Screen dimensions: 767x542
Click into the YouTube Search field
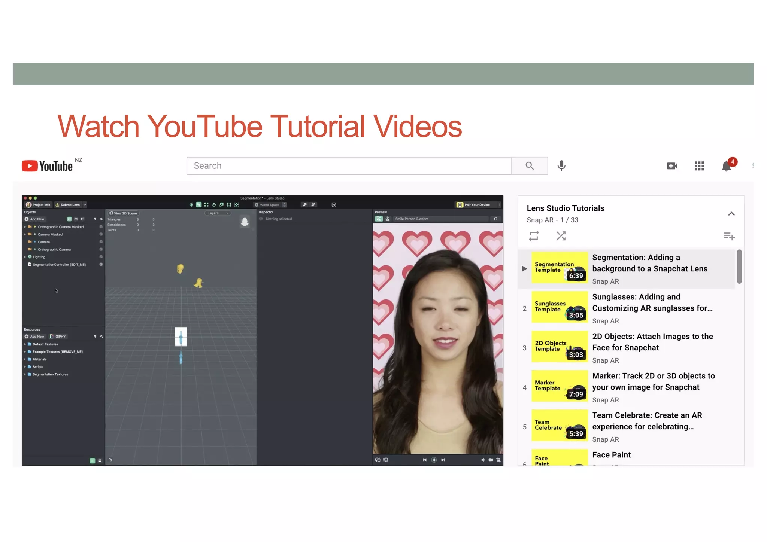click(x=349, y=166)
